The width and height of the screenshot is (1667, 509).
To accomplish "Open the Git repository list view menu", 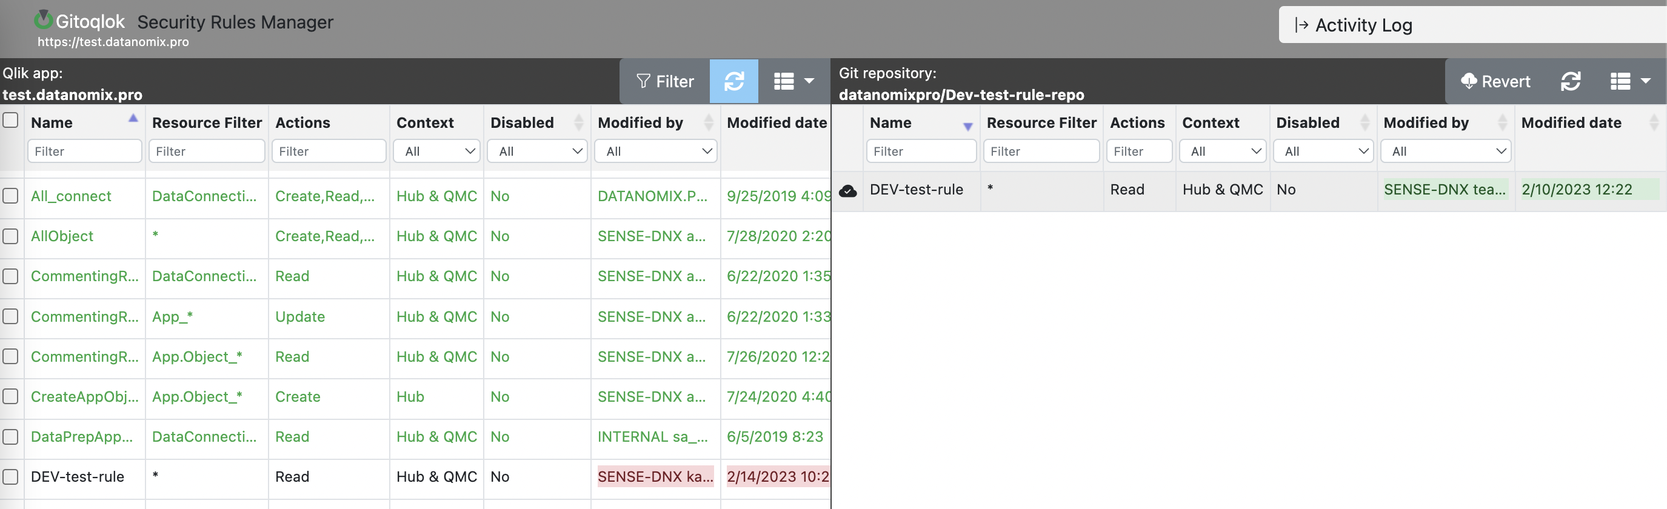I will pos(1629,81).
